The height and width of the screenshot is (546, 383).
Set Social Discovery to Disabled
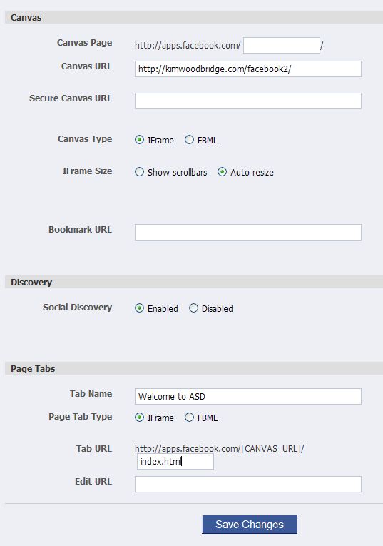[x=193, y=308]
